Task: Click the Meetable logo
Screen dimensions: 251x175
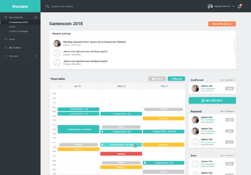Action: coord(20,6)
